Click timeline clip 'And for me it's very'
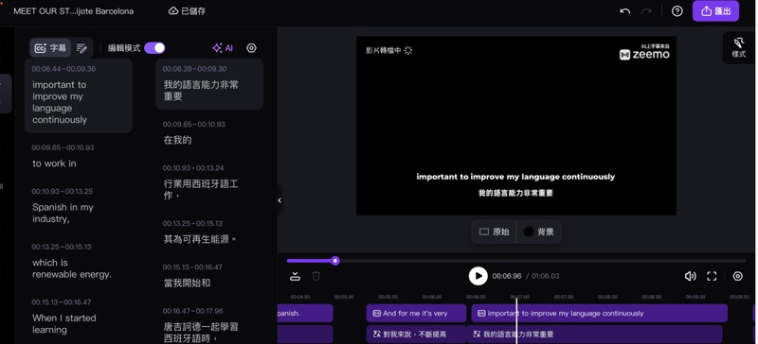The image size is (758, 344). 416,313
